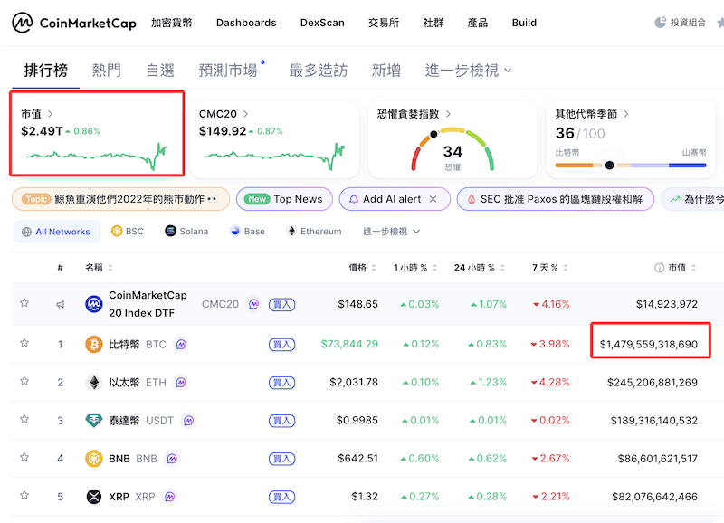Click the fear and greed gauge dial
Image resolution: width=724 pixels, height=523 pixels.
tap(452, 148)
